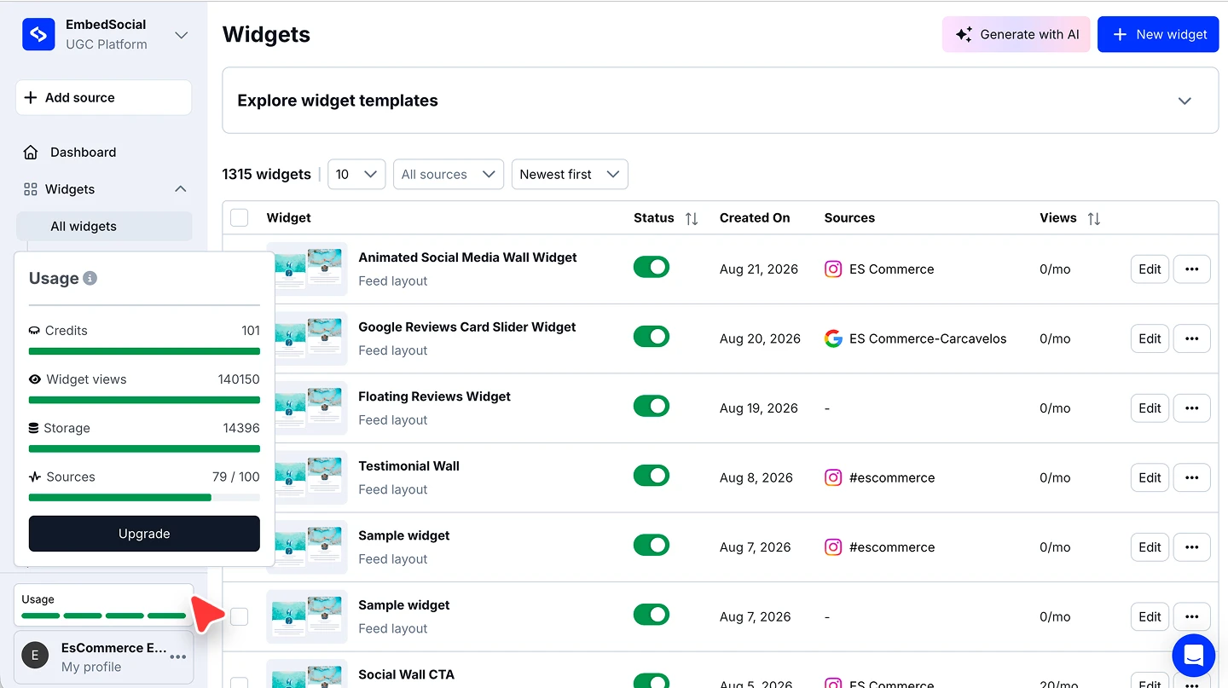Screen dimensions: 1228x688
Task: Edit Google Reviews Card Slider Widget
Action: [x=1150, y=338]
